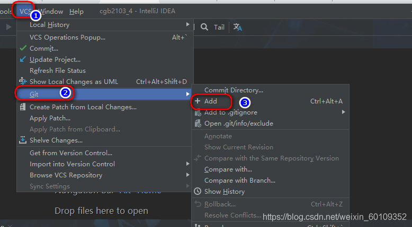Choose Update Project... entry

(55, 60)
